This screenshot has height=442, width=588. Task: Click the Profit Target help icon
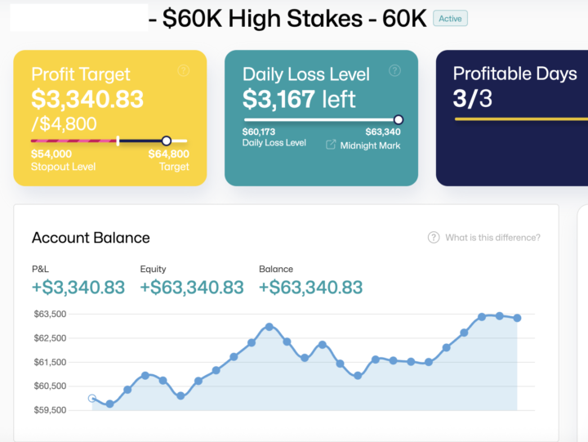pyautogui.click(x=183, y=71)
